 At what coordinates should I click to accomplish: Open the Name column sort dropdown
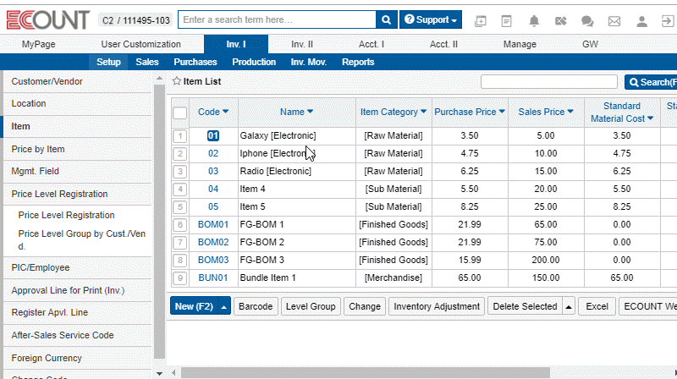(310, 112)
